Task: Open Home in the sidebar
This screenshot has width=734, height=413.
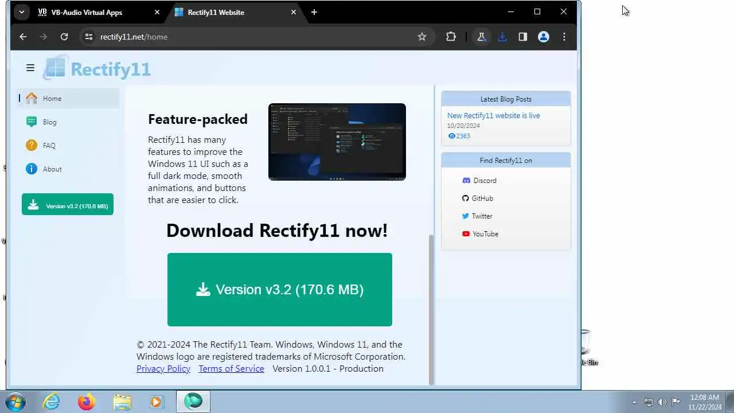Action: [68, 99]
